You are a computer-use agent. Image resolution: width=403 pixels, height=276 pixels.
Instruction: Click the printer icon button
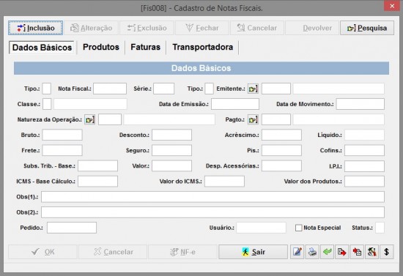pyautogui.click(x=312, y=252)
